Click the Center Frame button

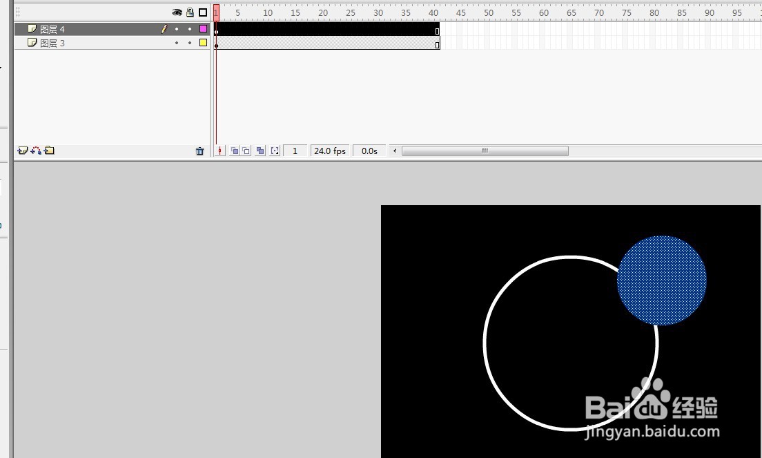(x=219, y=151)
